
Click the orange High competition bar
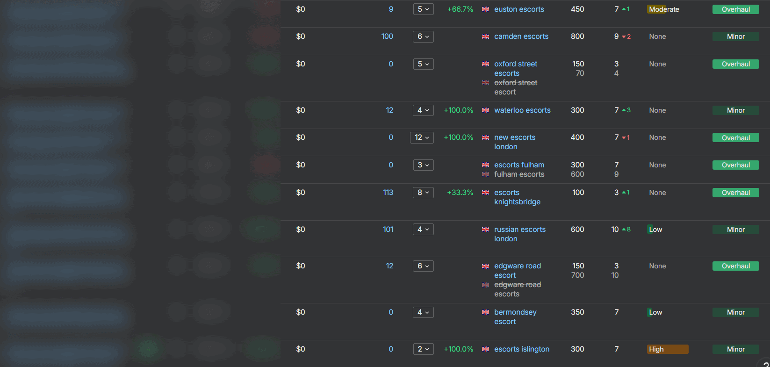(x=668, y=349)
